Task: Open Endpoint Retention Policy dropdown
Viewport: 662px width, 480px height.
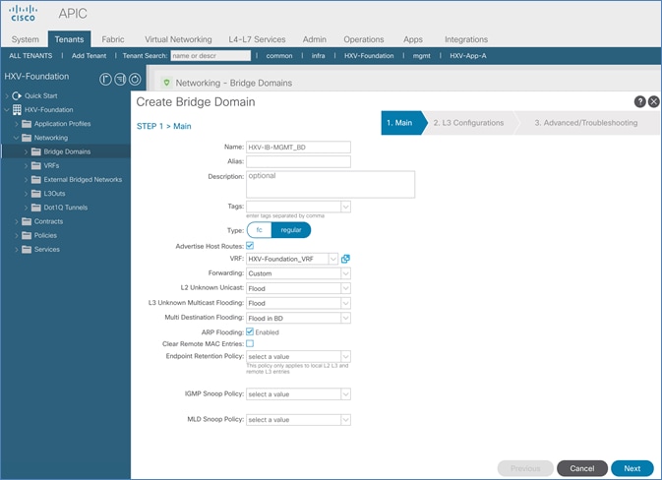Action: (x=345, y=357)
